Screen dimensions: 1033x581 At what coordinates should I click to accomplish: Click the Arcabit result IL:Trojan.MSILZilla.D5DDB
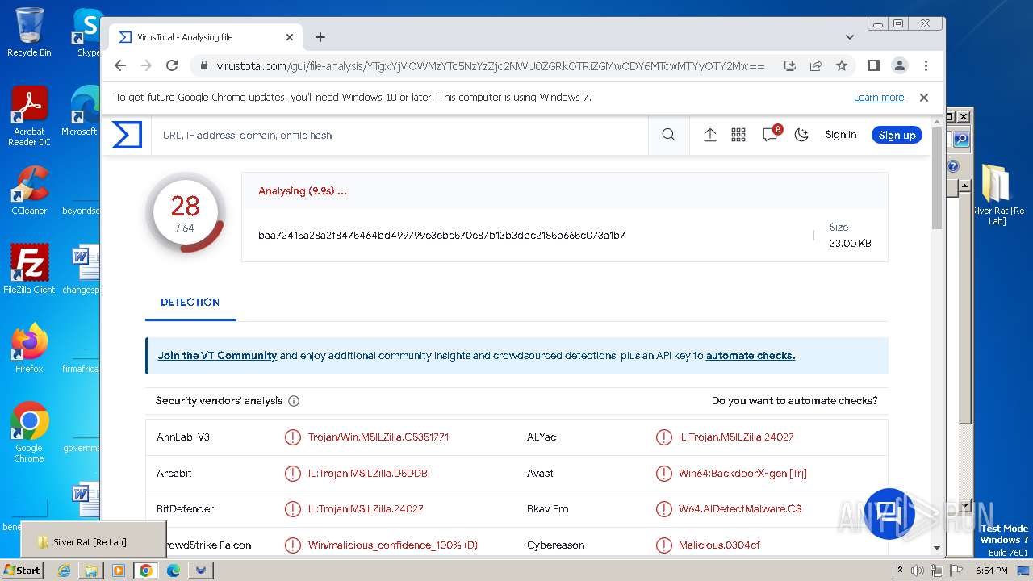pyautogui.click(x=368, y=473)
